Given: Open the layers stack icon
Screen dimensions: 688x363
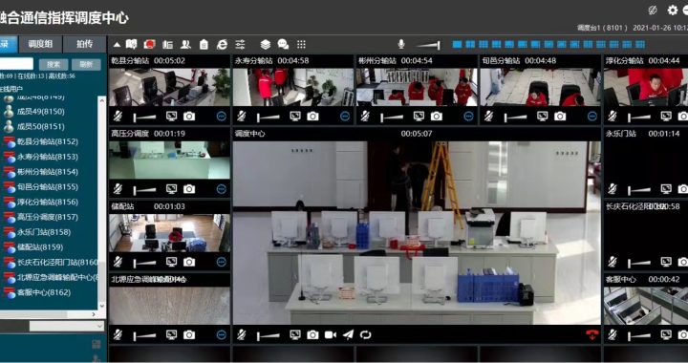Looking at the screenshot, I should [265, 44].
